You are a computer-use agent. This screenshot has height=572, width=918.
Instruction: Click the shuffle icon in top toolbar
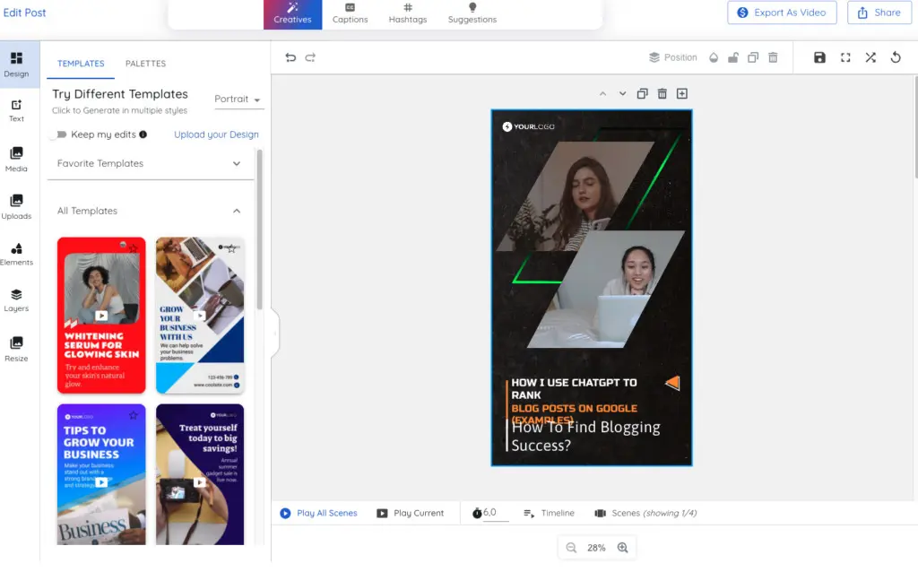point(870,57)
